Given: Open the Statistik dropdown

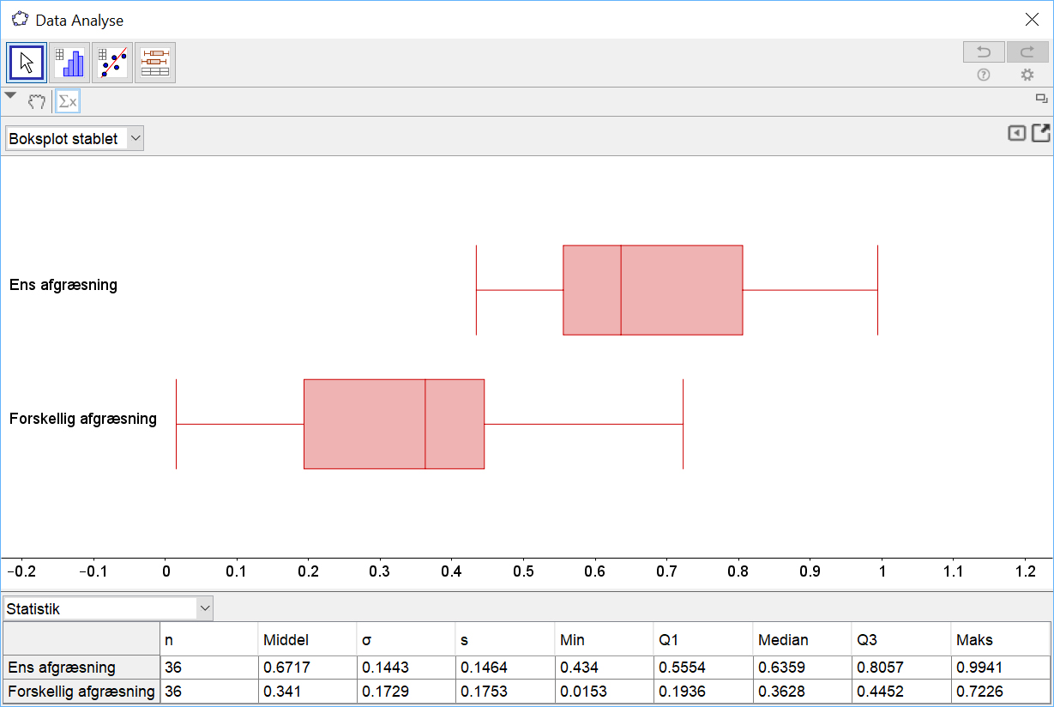Looking at the screenshot, I should point(108,609).
